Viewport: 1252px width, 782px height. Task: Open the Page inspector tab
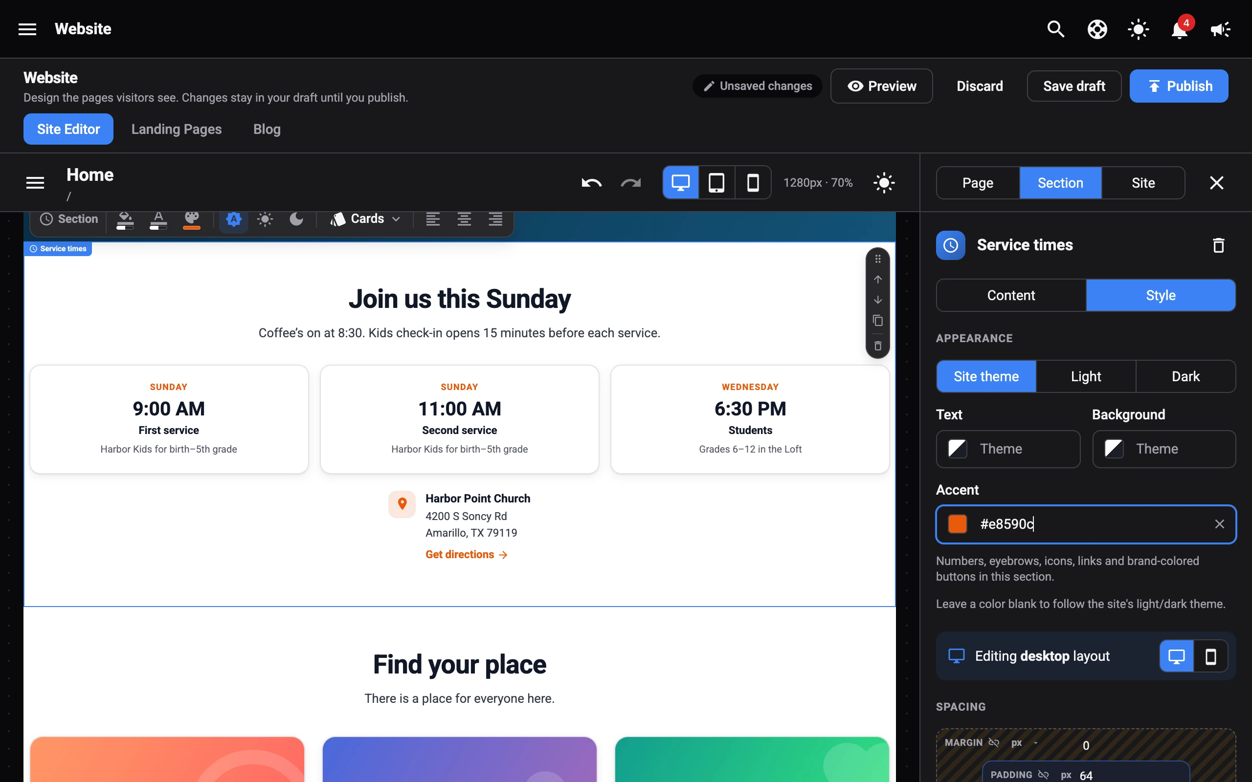pyautogui.click(x=978, y=183)
